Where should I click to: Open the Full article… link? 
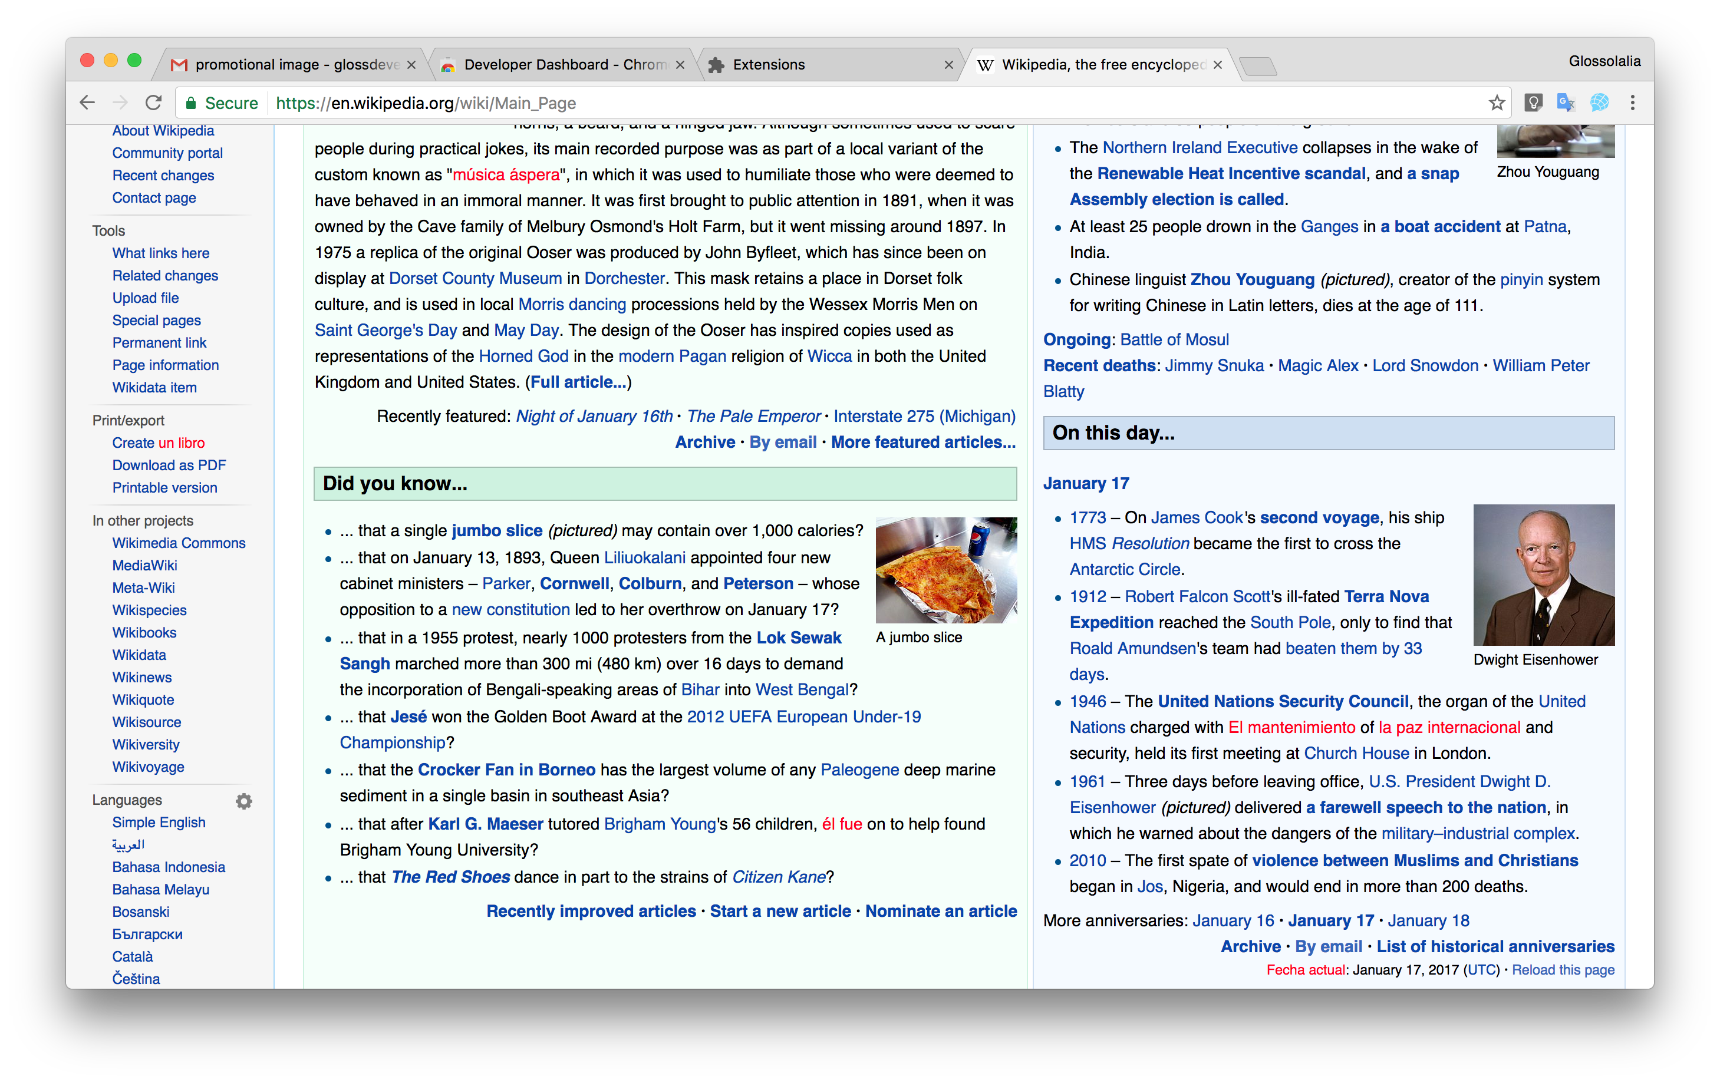click(x=578, y=382)
